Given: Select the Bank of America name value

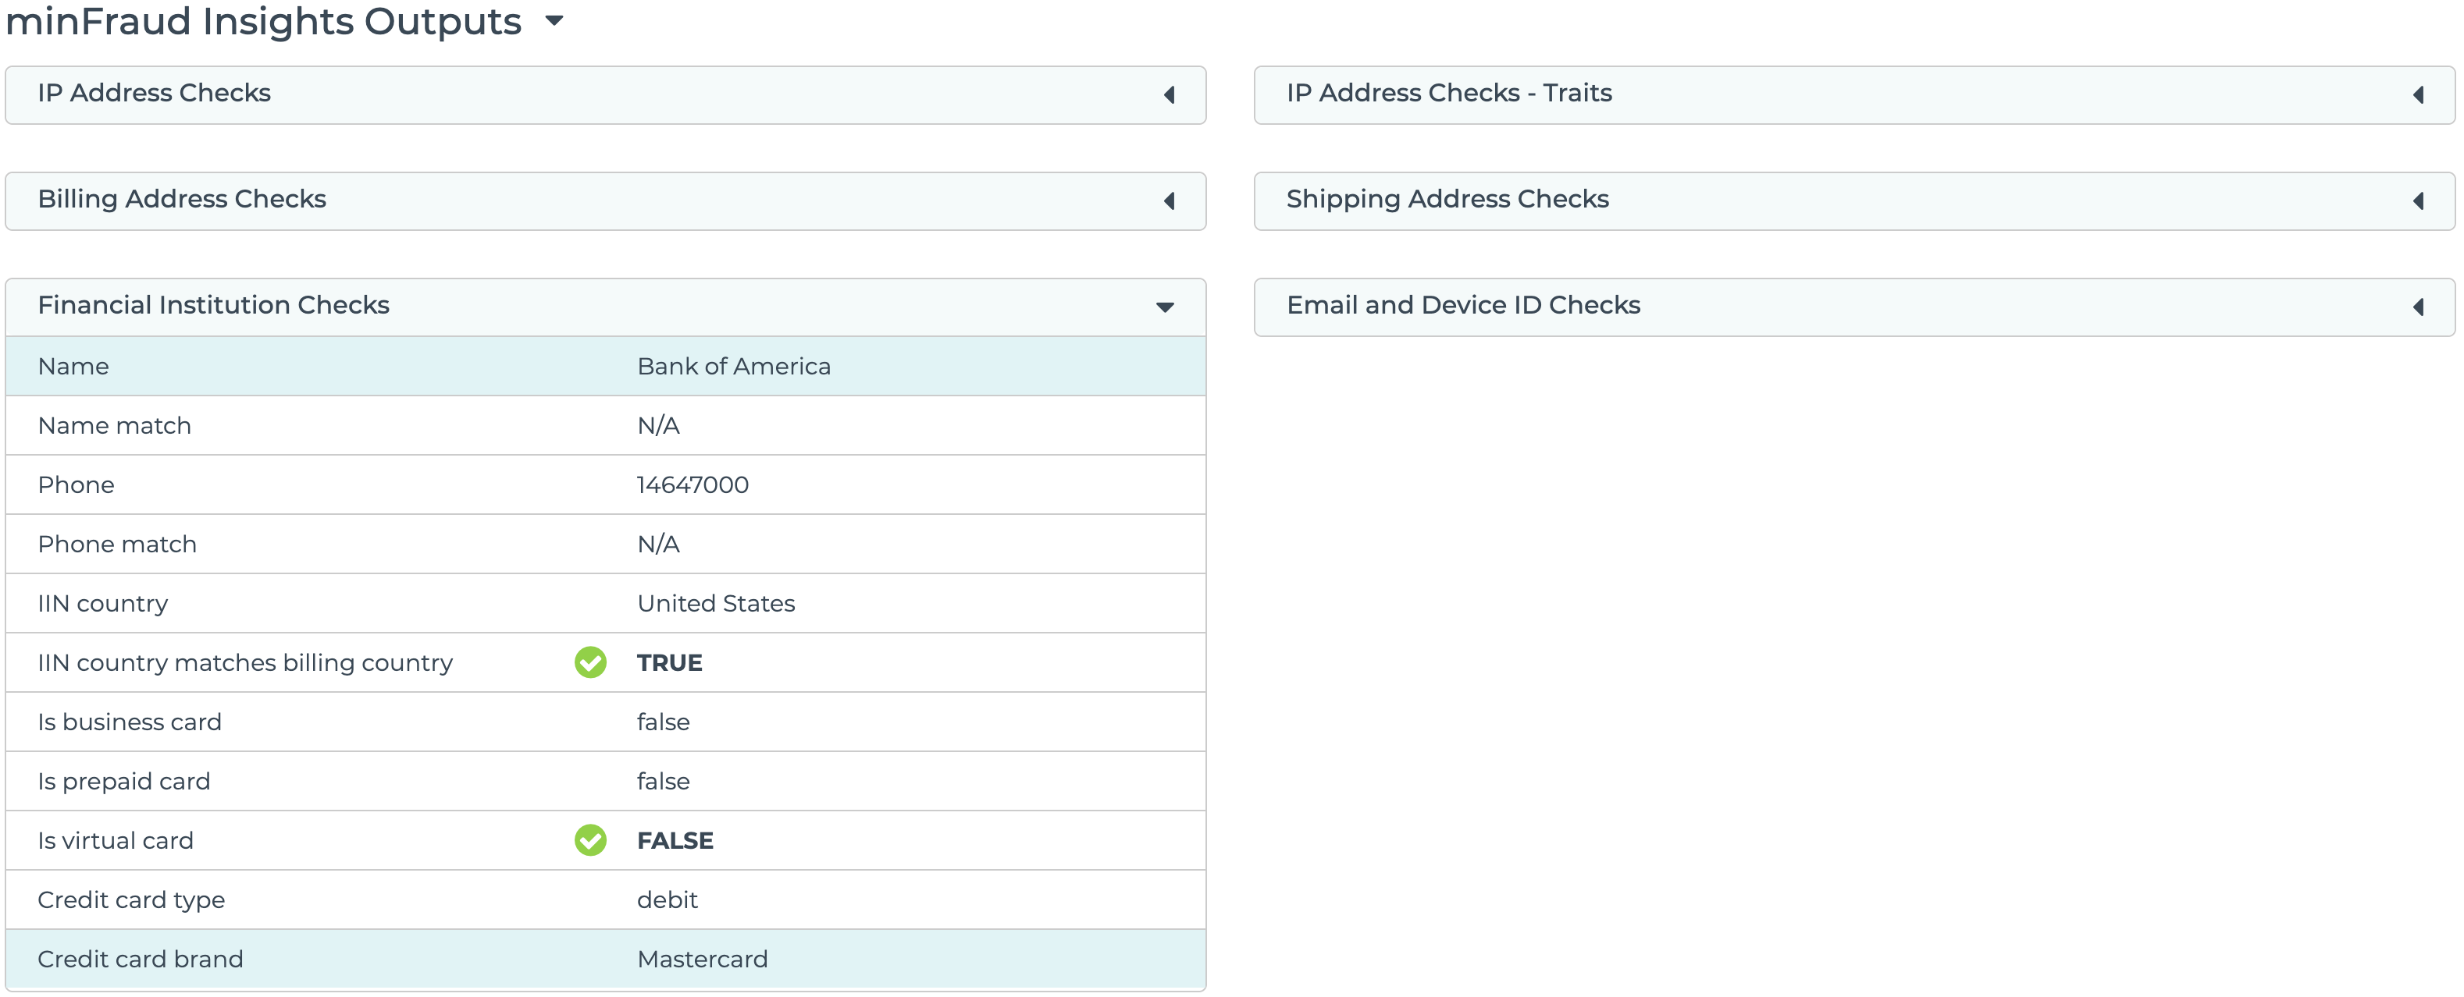Looking at the screenshot, I should [734, 366].
